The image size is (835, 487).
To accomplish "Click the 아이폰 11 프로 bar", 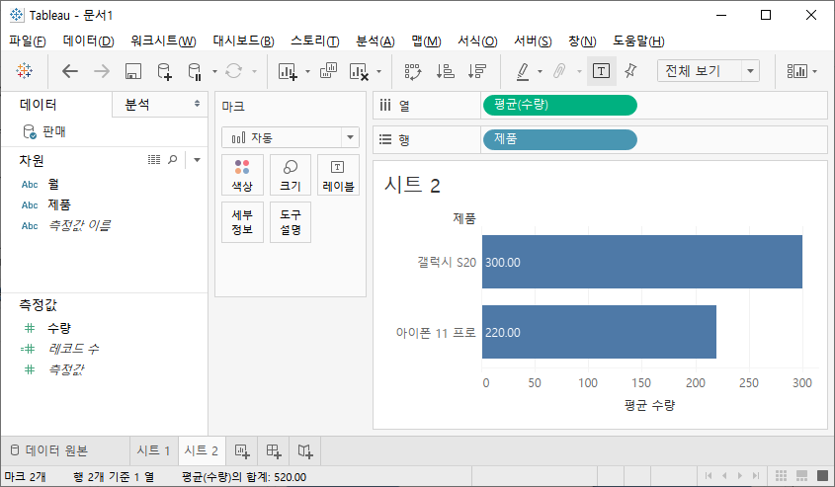I will (x=599, y=332).
